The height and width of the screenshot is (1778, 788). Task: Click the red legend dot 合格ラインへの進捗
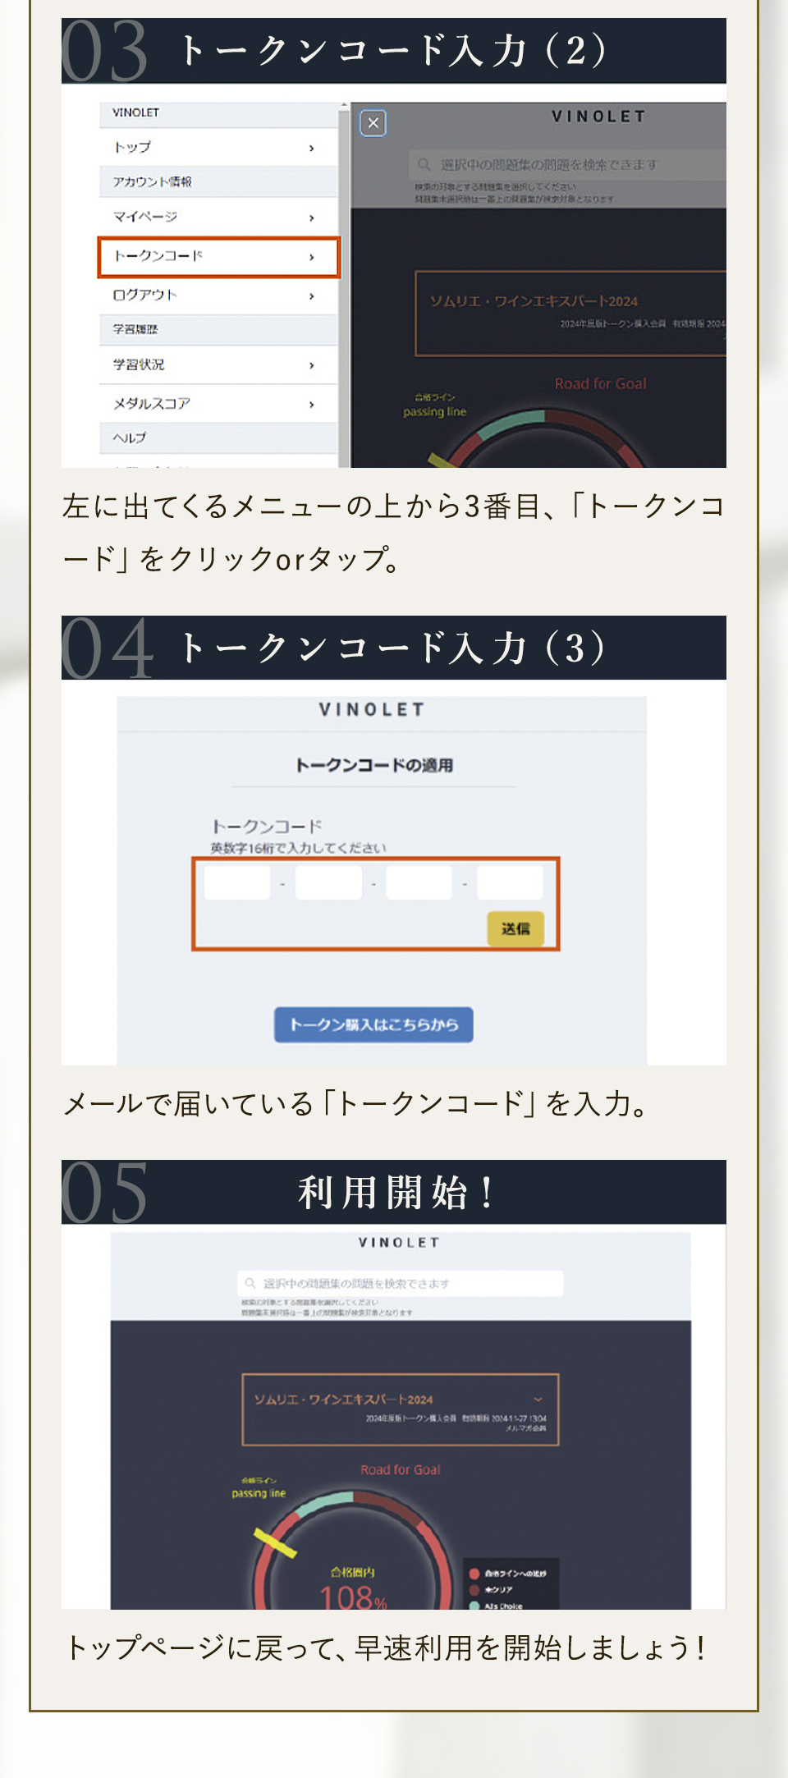474,1574
